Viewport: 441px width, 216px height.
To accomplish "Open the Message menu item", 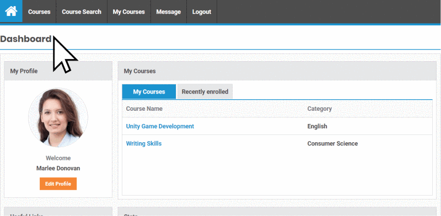I will pyautogui.click(x=169, y=12).
